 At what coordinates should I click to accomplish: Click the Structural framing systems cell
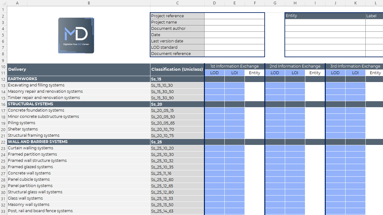pyautogui.click(x=78, y=135)
